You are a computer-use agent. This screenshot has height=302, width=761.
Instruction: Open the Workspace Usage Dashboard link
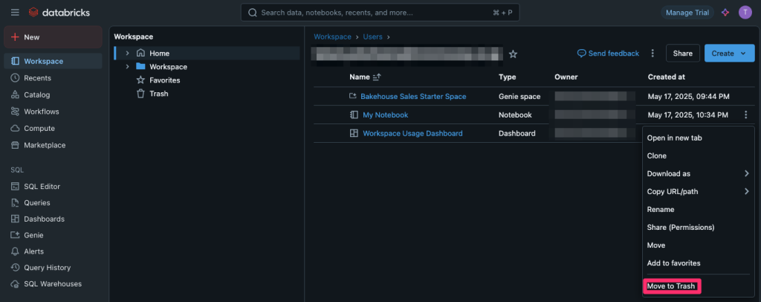tap(412, 133)
